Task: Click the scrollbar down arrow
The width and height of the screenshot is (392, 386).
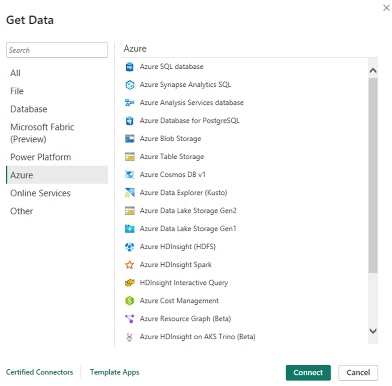Action: (x=373, y=331)
